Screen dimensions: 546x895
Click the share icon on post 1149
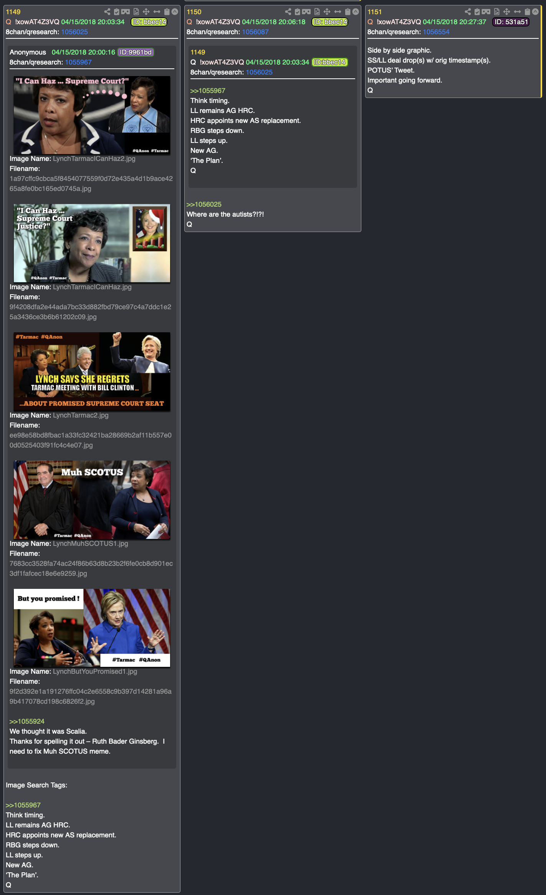[x=107, y=12]
